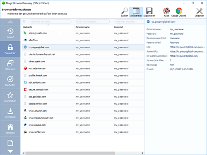
Task: Collapse sidebar list with up arrow
Action: click(x=10, y=22)
